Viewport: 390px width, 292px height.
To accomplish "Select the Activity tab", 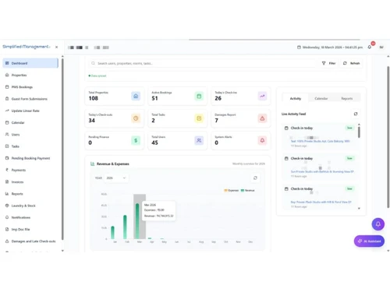I will pos(296,98).
